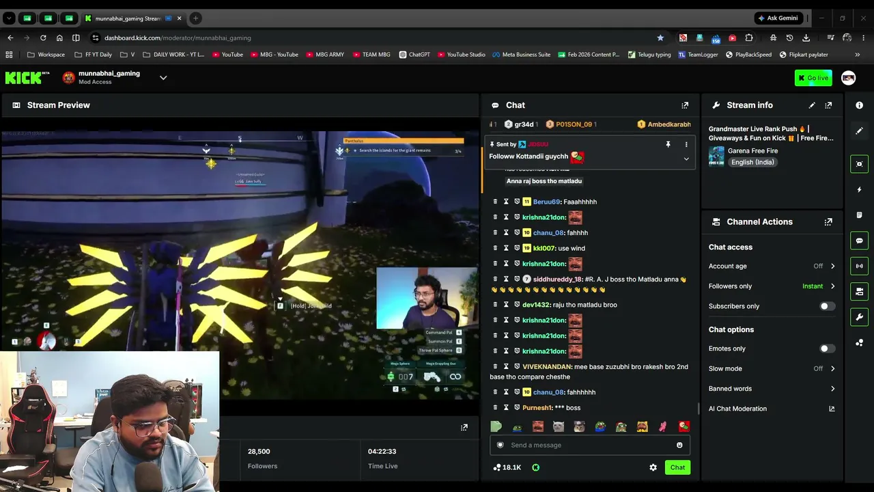Click the gr34d leaderboard entry
The image size is (874, 492).
click(x=520, y=124)
